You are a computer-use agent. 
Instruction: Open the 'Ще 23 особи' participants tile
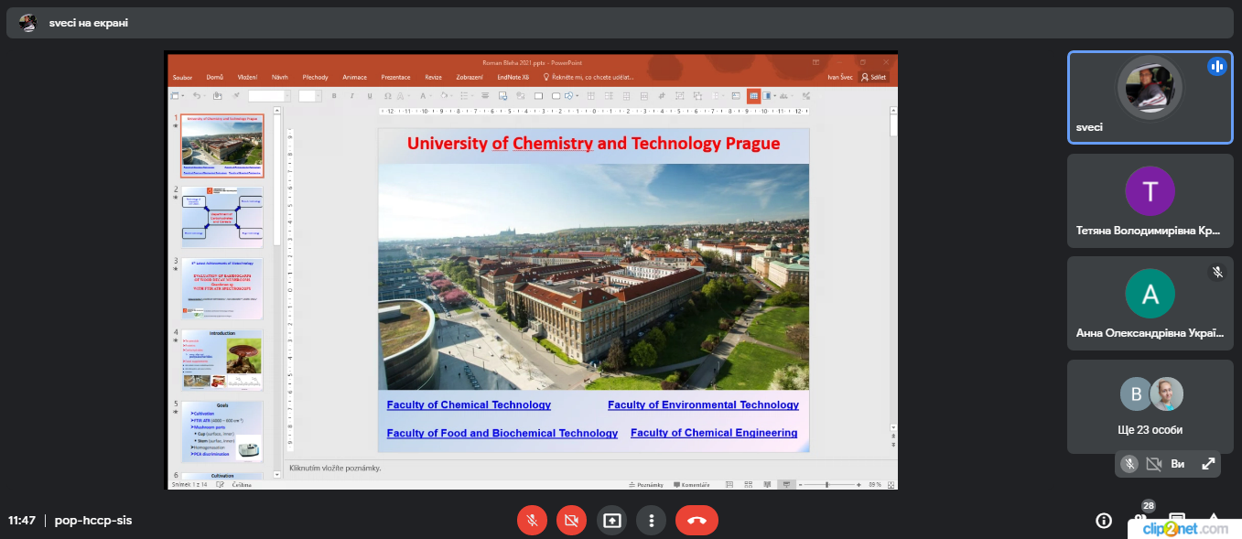(1150, 406)
